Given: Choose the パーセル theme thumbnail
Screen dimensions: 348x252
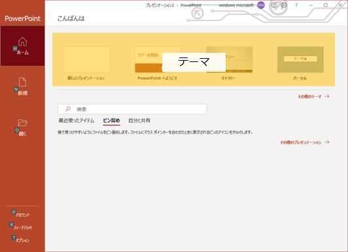Looking at the screenshot, I should tap(300, 59).
